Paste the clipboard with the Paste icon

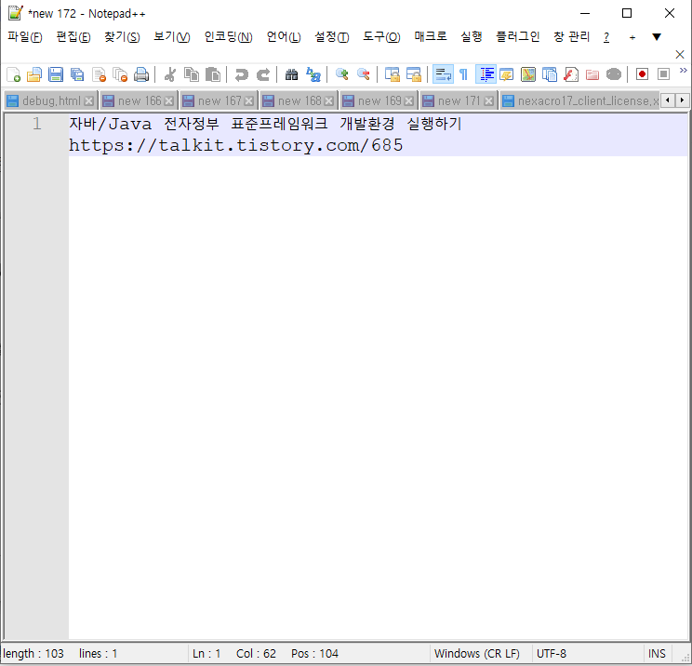(213, 74)
